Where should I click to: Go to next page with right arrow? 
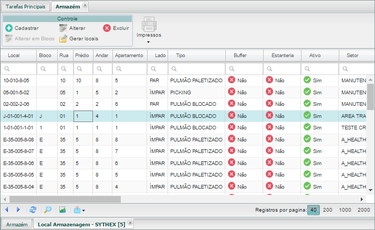click(x=18, y=210)
